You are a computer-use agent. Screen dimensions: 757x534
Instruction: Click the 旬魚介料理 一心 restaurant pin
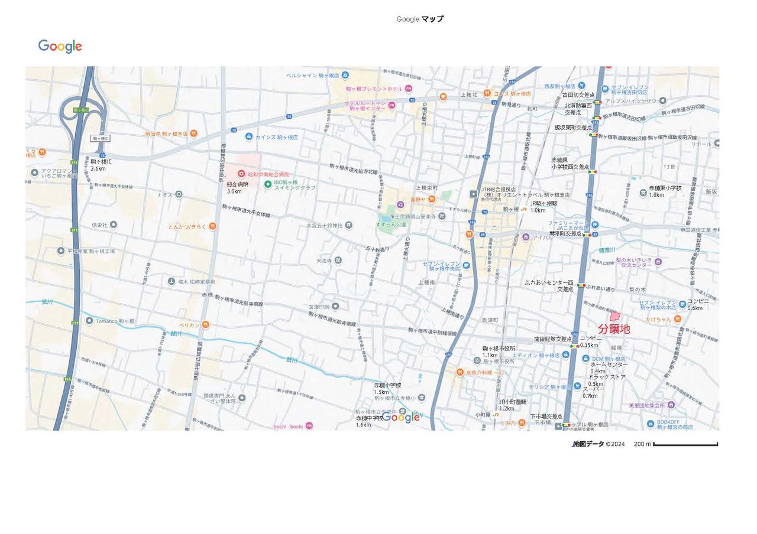(x=460, y=372)
